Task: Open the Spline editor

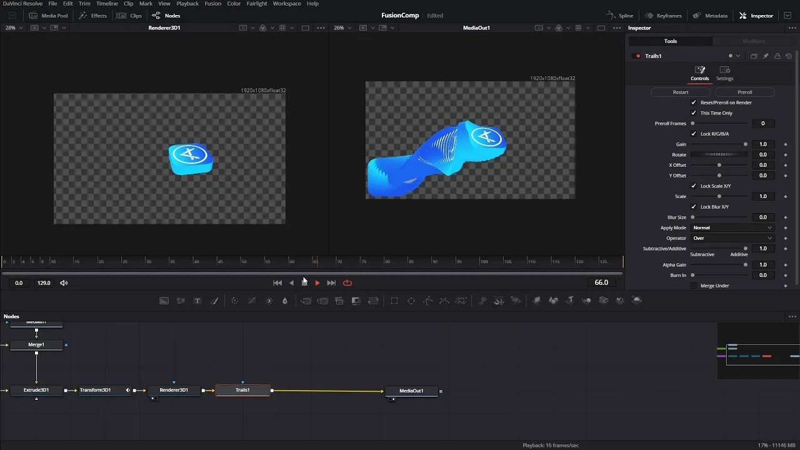Action: (x=620, y=16)
